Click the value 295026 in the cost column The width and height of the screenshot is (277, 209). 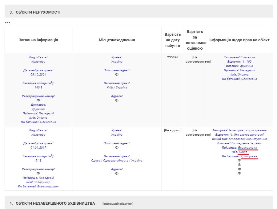pos(173,57)
